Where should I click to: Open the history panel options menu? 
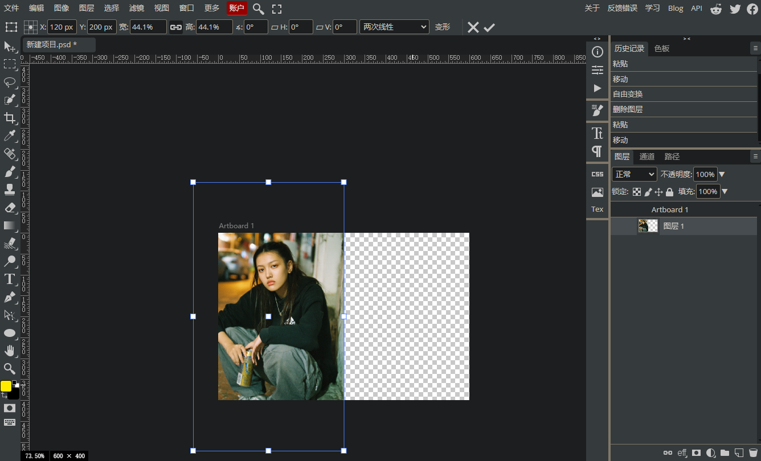756,48
